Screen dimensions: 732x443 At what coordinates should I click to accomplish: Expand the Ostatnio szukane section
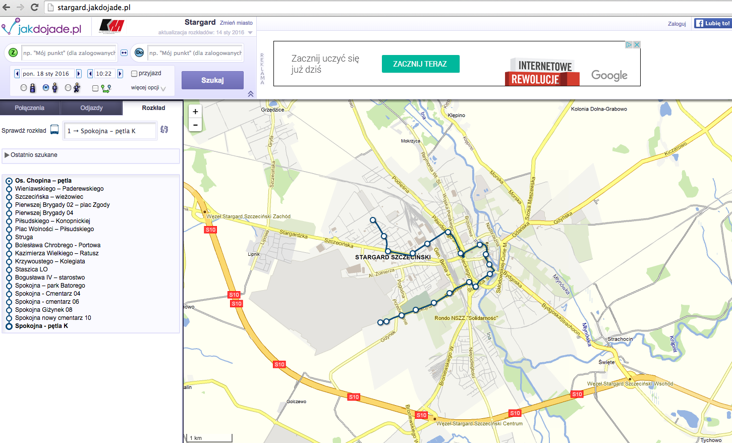pyautogui.click(x=7, y=155)
